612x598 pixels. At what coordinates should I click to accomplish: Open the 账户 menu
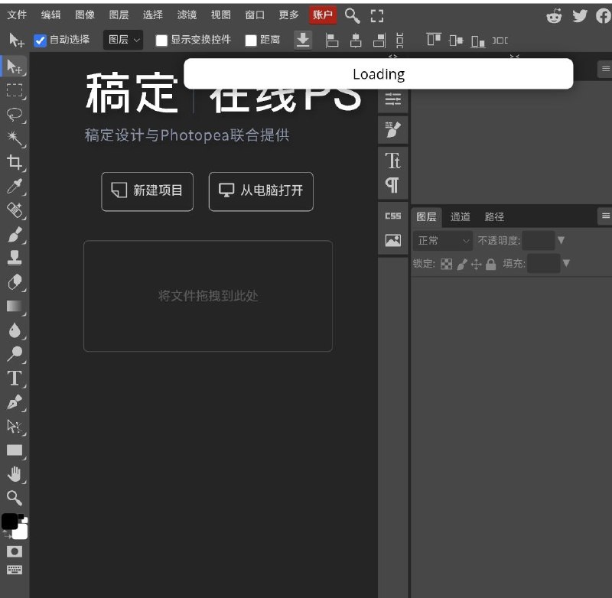point(322,15)
